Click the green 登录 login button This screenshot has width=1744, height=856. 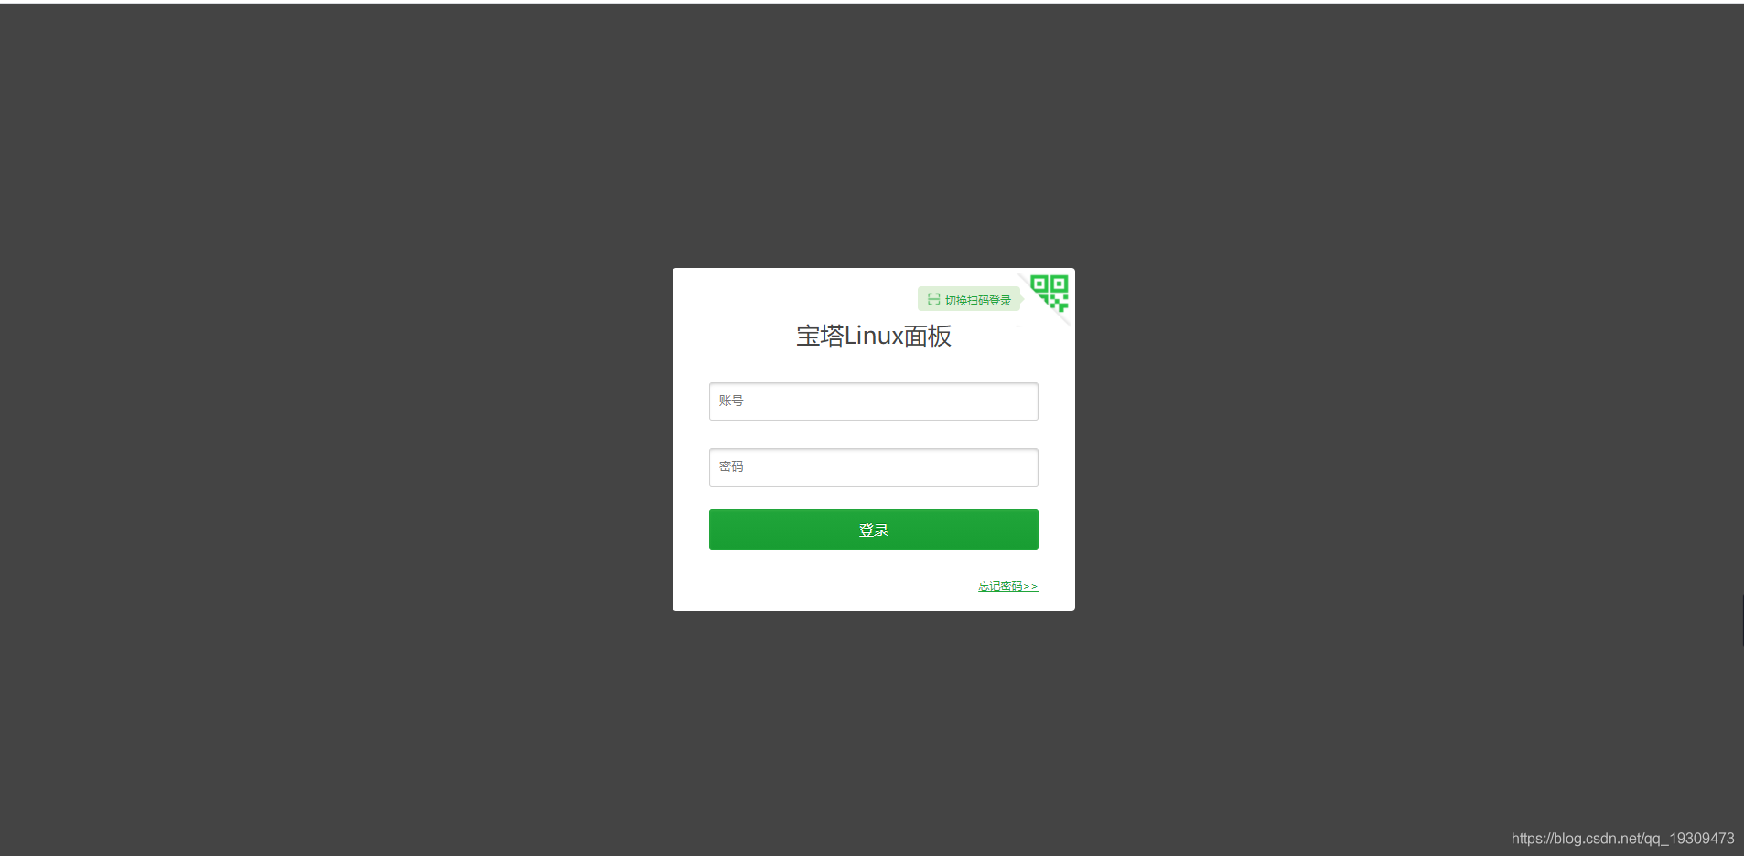[873, 530]
